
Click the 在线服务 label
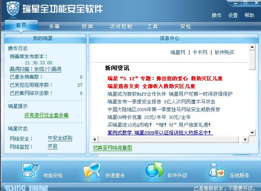pyautogui.click(x=239, y=175)
